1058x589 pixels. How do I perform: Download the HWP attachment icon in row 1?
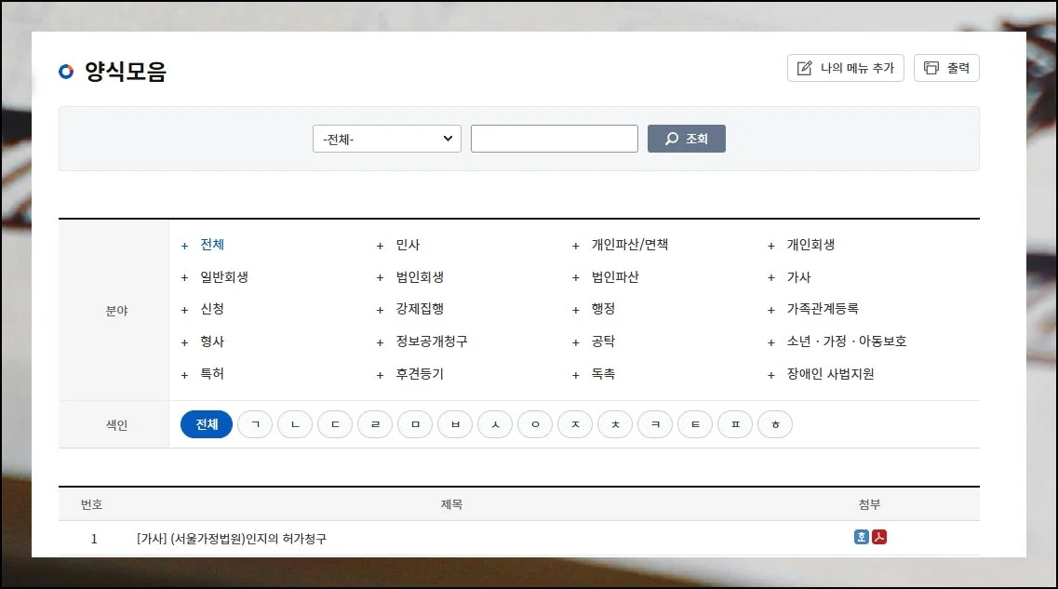pos(862,537)
